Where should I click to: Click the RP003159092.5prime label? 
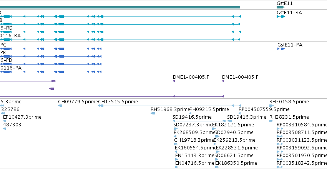click(x=302, y=148)
